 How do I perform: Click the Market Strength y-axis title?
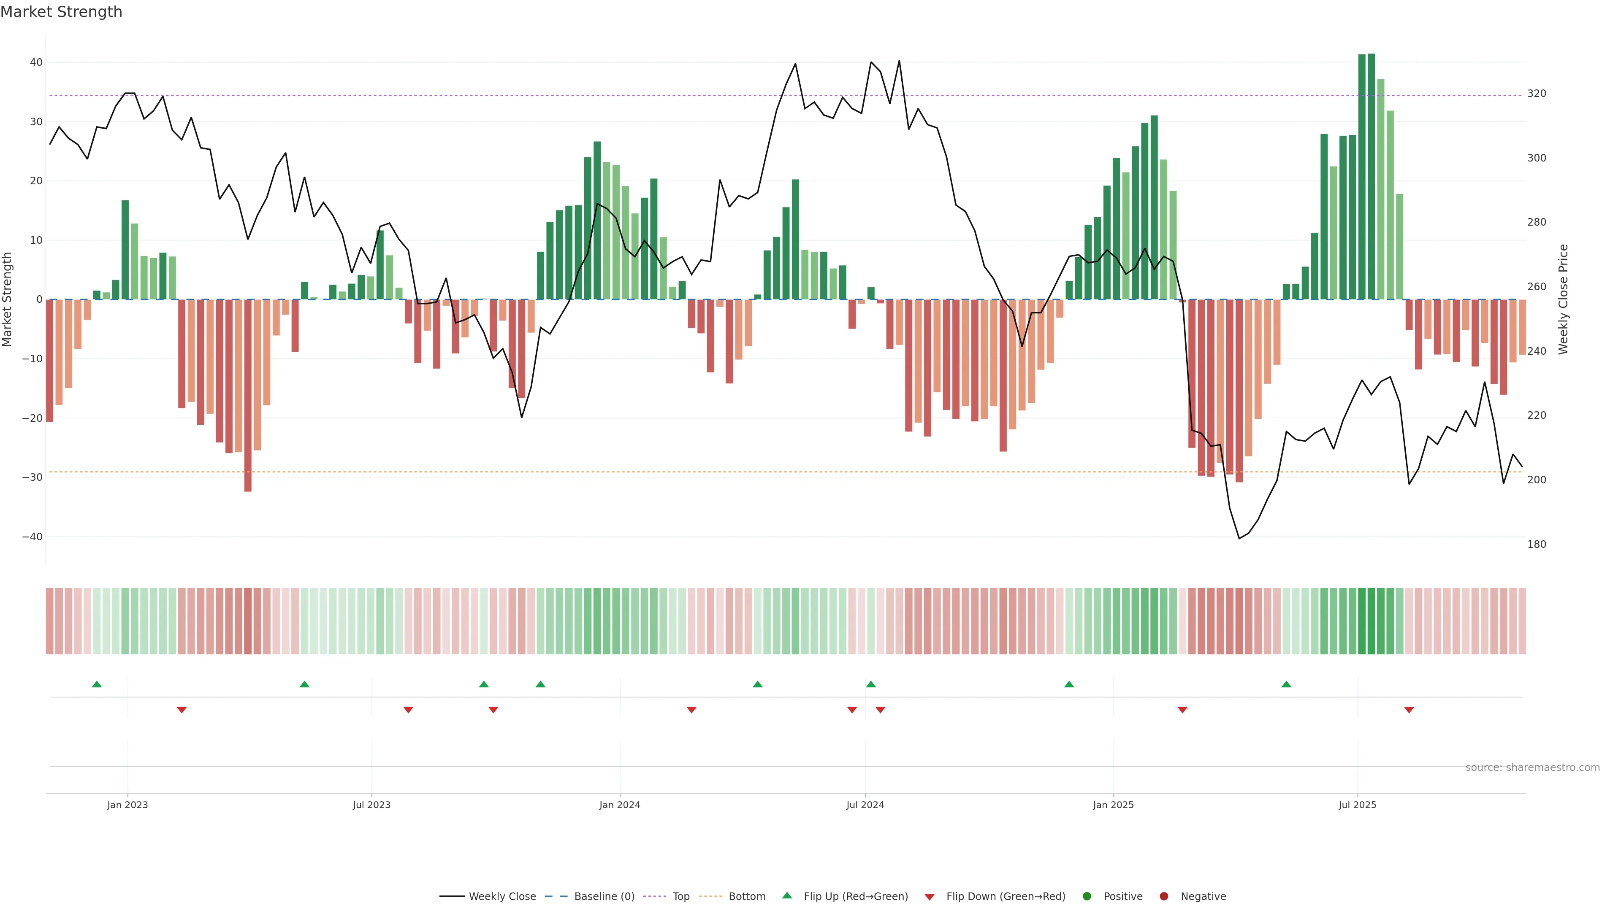point(8,299)
